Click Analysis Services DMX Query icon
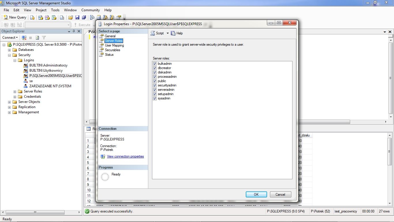394x222 pixels. [47, 17]
